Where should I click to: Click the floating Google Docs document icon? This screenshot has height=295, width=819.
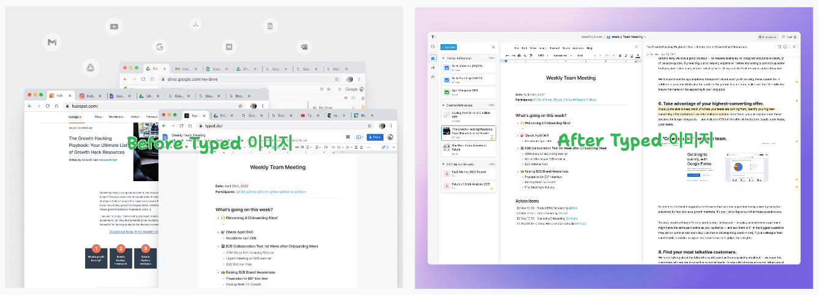point(269,26)
